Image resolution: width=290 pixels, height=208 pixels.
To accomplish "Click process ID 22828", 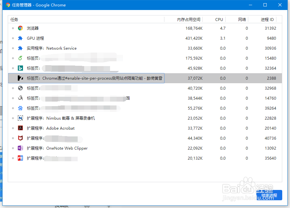I will 270,118.
